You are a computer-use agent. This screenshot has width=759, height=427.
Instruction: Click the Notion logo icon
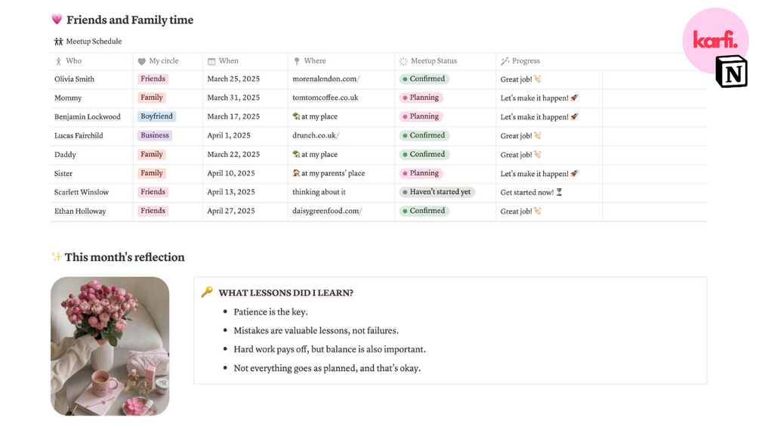click(x=731, y=72)
